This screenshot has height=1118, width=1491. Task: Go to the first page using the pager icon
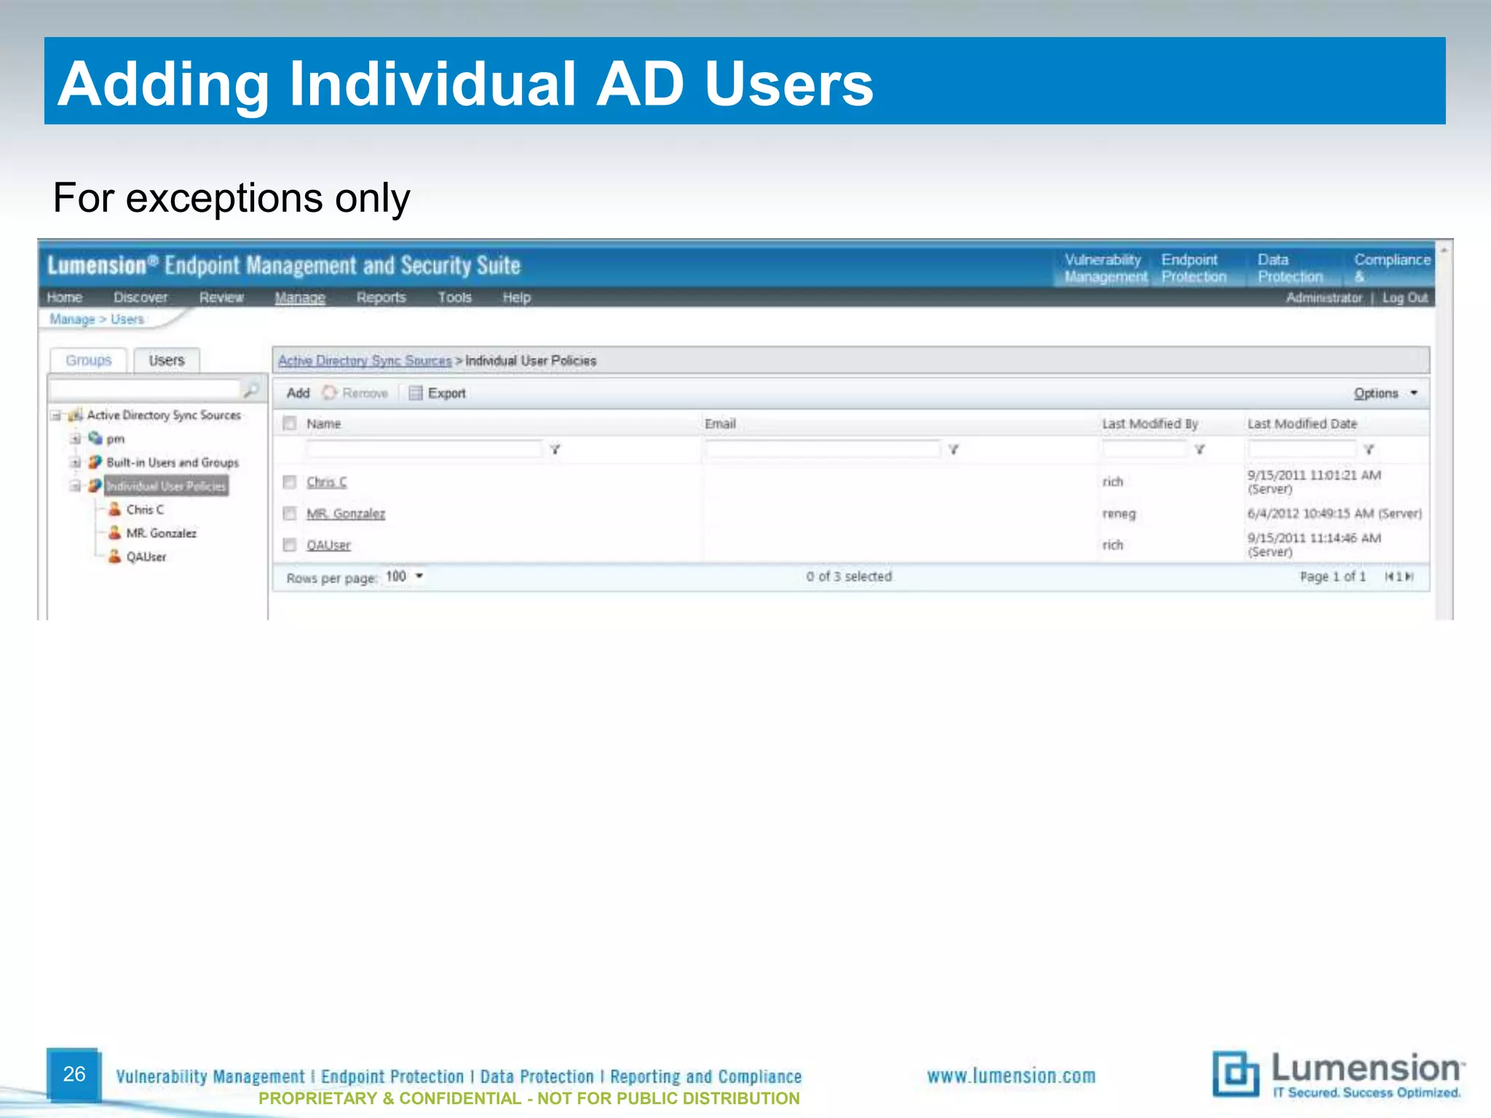[x=1389, y=576]
